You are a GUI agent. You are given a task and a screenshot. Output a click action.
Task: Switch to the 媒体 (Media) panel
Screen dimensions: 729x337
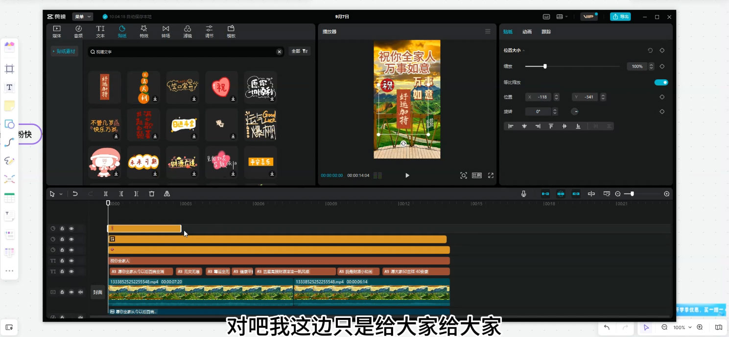(x=56, y=31)
